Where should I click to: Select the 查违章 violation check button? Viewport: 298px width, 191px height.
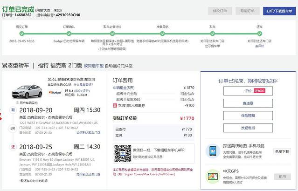(x=248, y=103)
